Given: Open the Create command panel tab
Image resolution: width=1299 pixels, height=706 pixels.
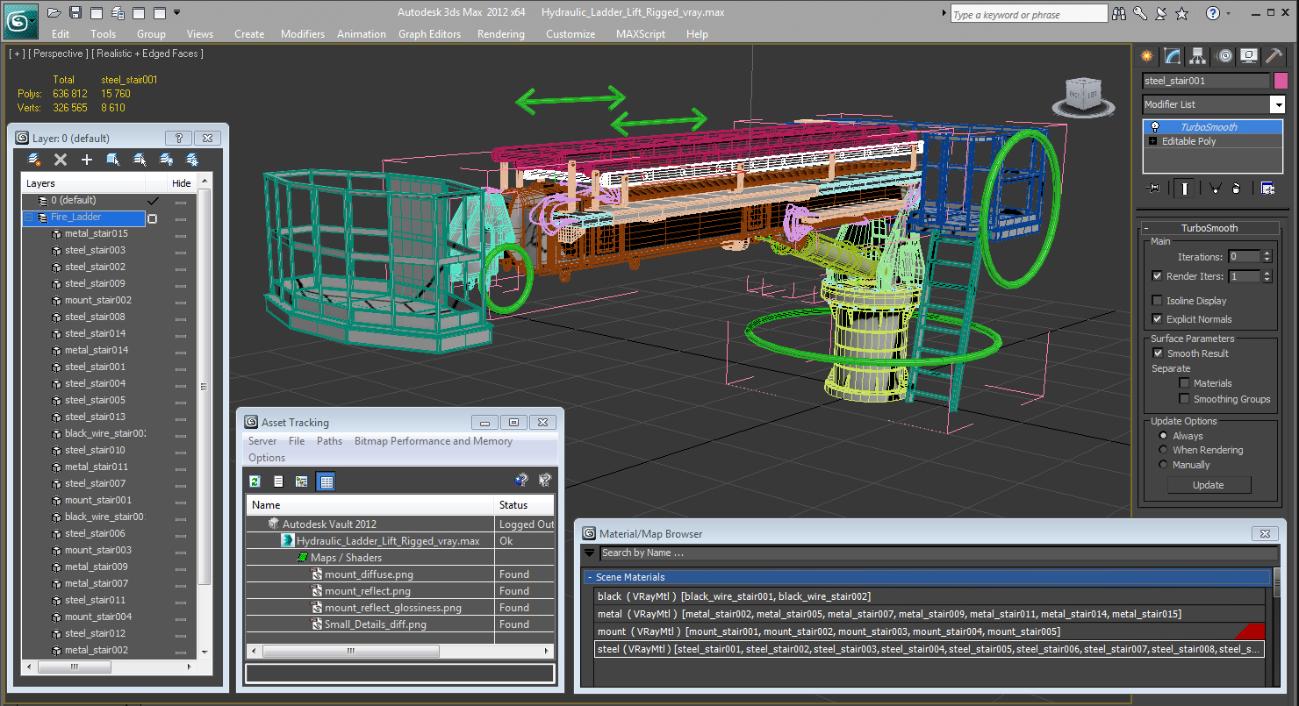Looking at the screenshot, I should click(x=1146, y=56).
